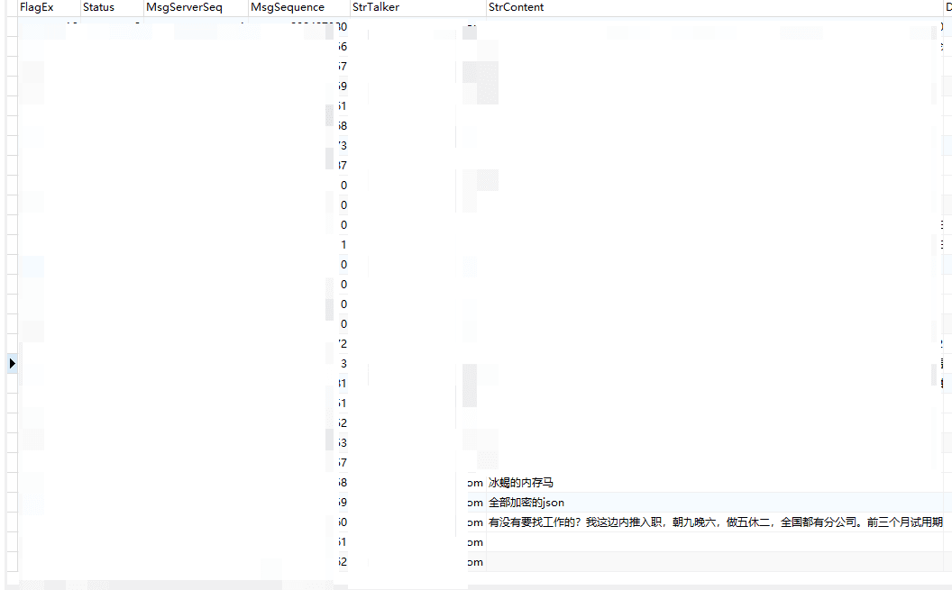Click the partially visible column header after StrContent
952x590 pixels.
pos(947,7)
